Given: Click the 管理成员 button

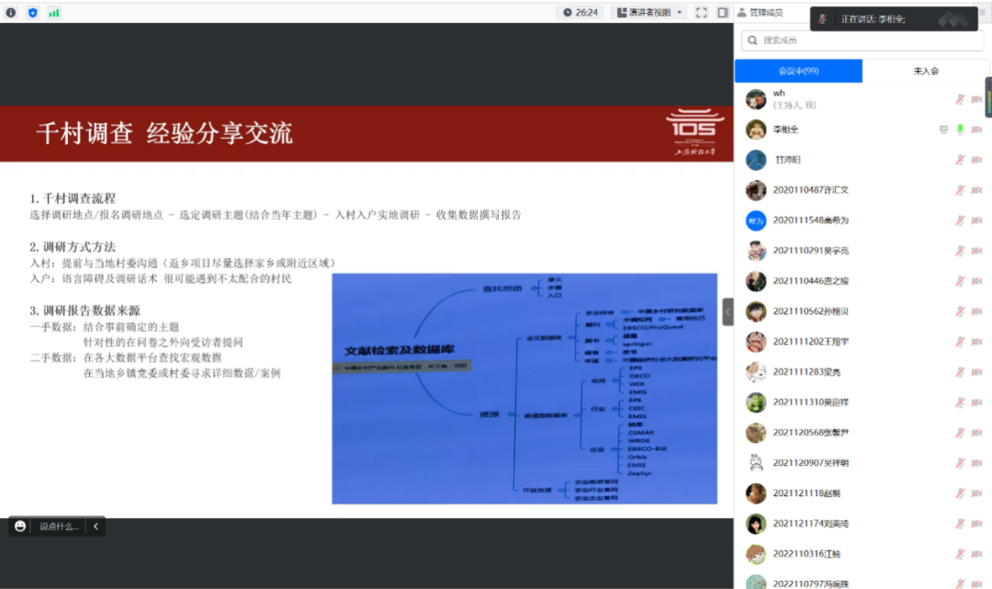Looking at the screenshot, I should 763,12.
